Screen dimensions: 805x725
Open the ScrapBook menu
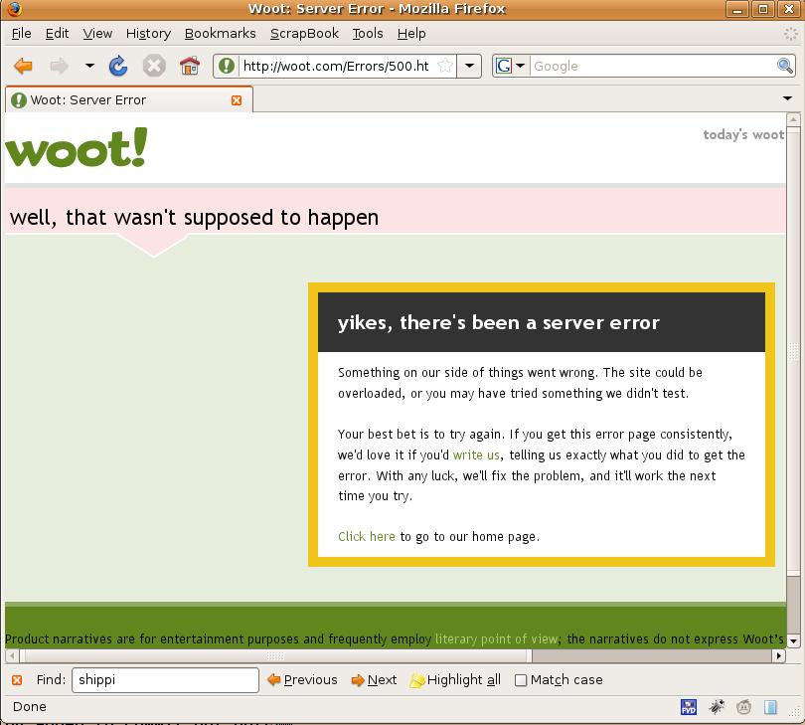(x=304, y=33)
